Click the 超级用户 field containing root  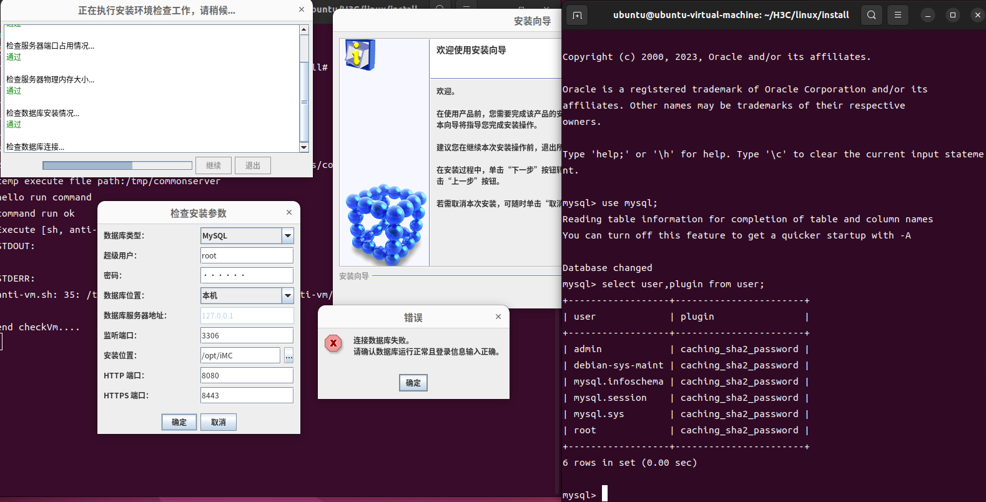[247, 255]
